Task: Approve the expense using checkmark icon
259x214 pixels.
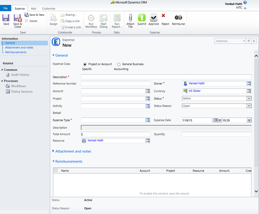Action: click(153, 18)
